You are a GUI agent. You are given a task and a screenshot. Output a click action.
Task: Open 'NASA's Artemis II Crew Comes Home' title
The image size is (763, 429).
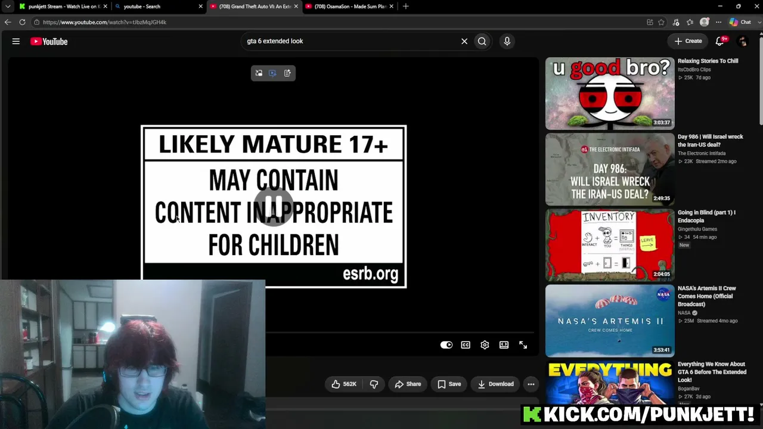(707, 296)
